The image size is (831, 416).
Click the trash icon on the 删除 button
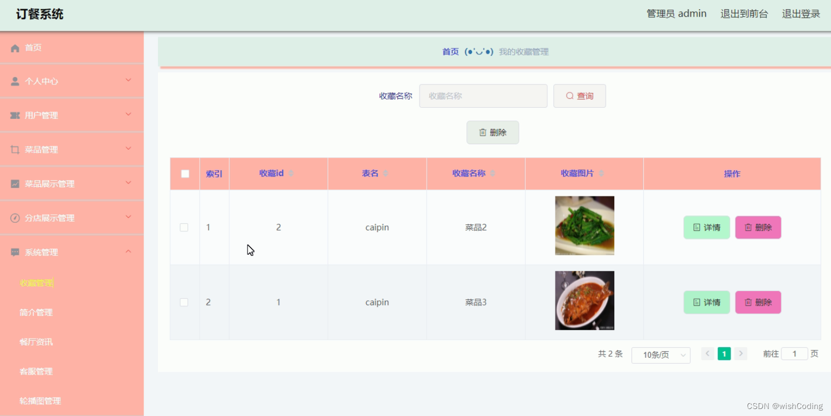483,132
